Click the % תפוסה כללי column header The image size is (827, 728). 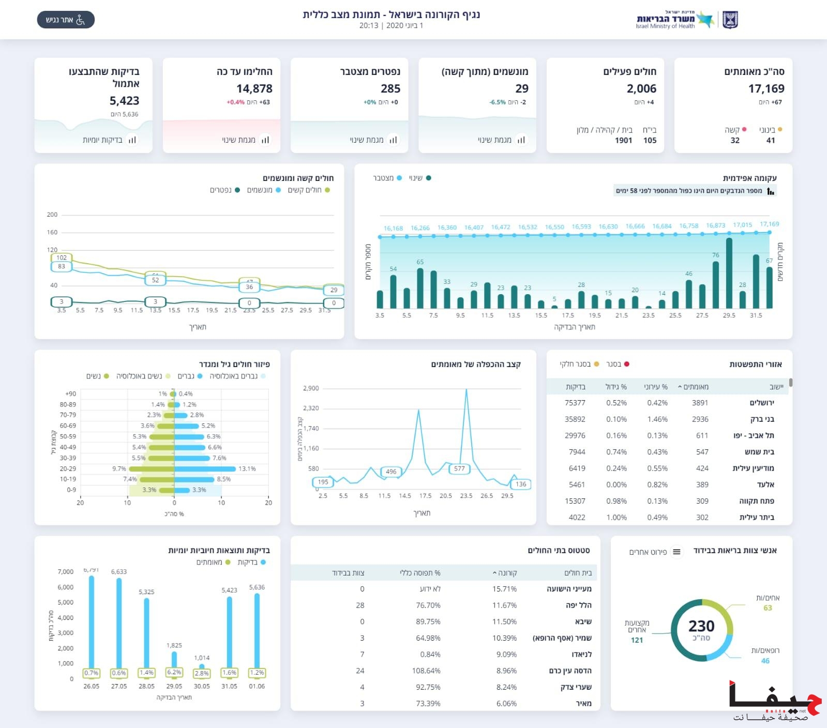coord(420,573)
